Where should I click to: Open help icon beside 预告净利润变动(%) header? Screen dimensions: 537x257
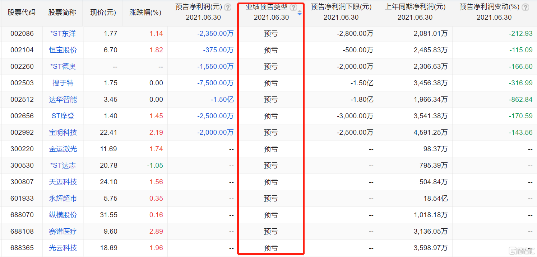tap(525, 7)
